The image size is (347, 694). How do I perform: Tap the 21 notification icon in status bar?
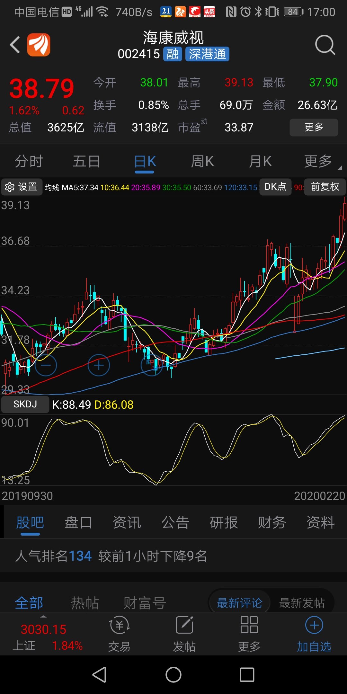click(x=166, y=12)
